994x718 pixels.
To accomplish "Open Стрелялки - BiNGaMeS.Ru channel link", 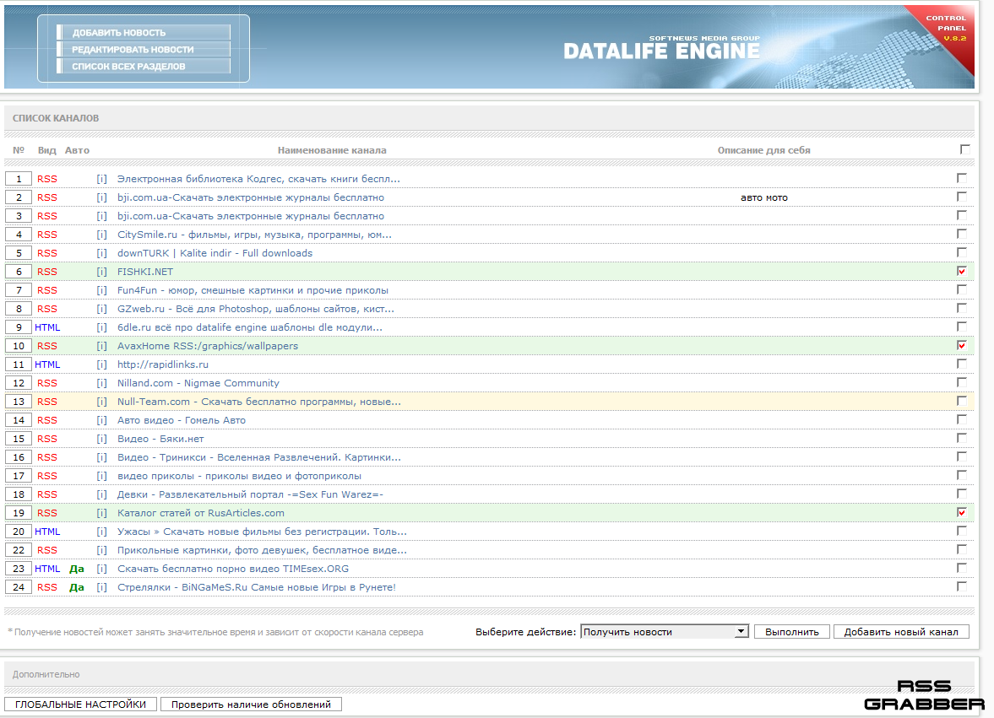I will [x=256, y=587].
